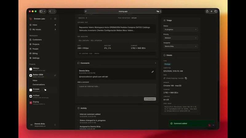Screen dimensions: 246x138
Task: Open the Projects page
Action: click(42, 44)
